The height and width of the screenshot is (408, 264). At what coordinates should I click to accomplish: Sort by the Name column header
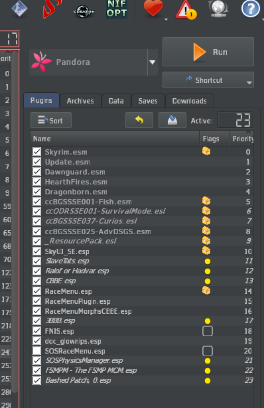pyautogui.click(x=115, y=139)
